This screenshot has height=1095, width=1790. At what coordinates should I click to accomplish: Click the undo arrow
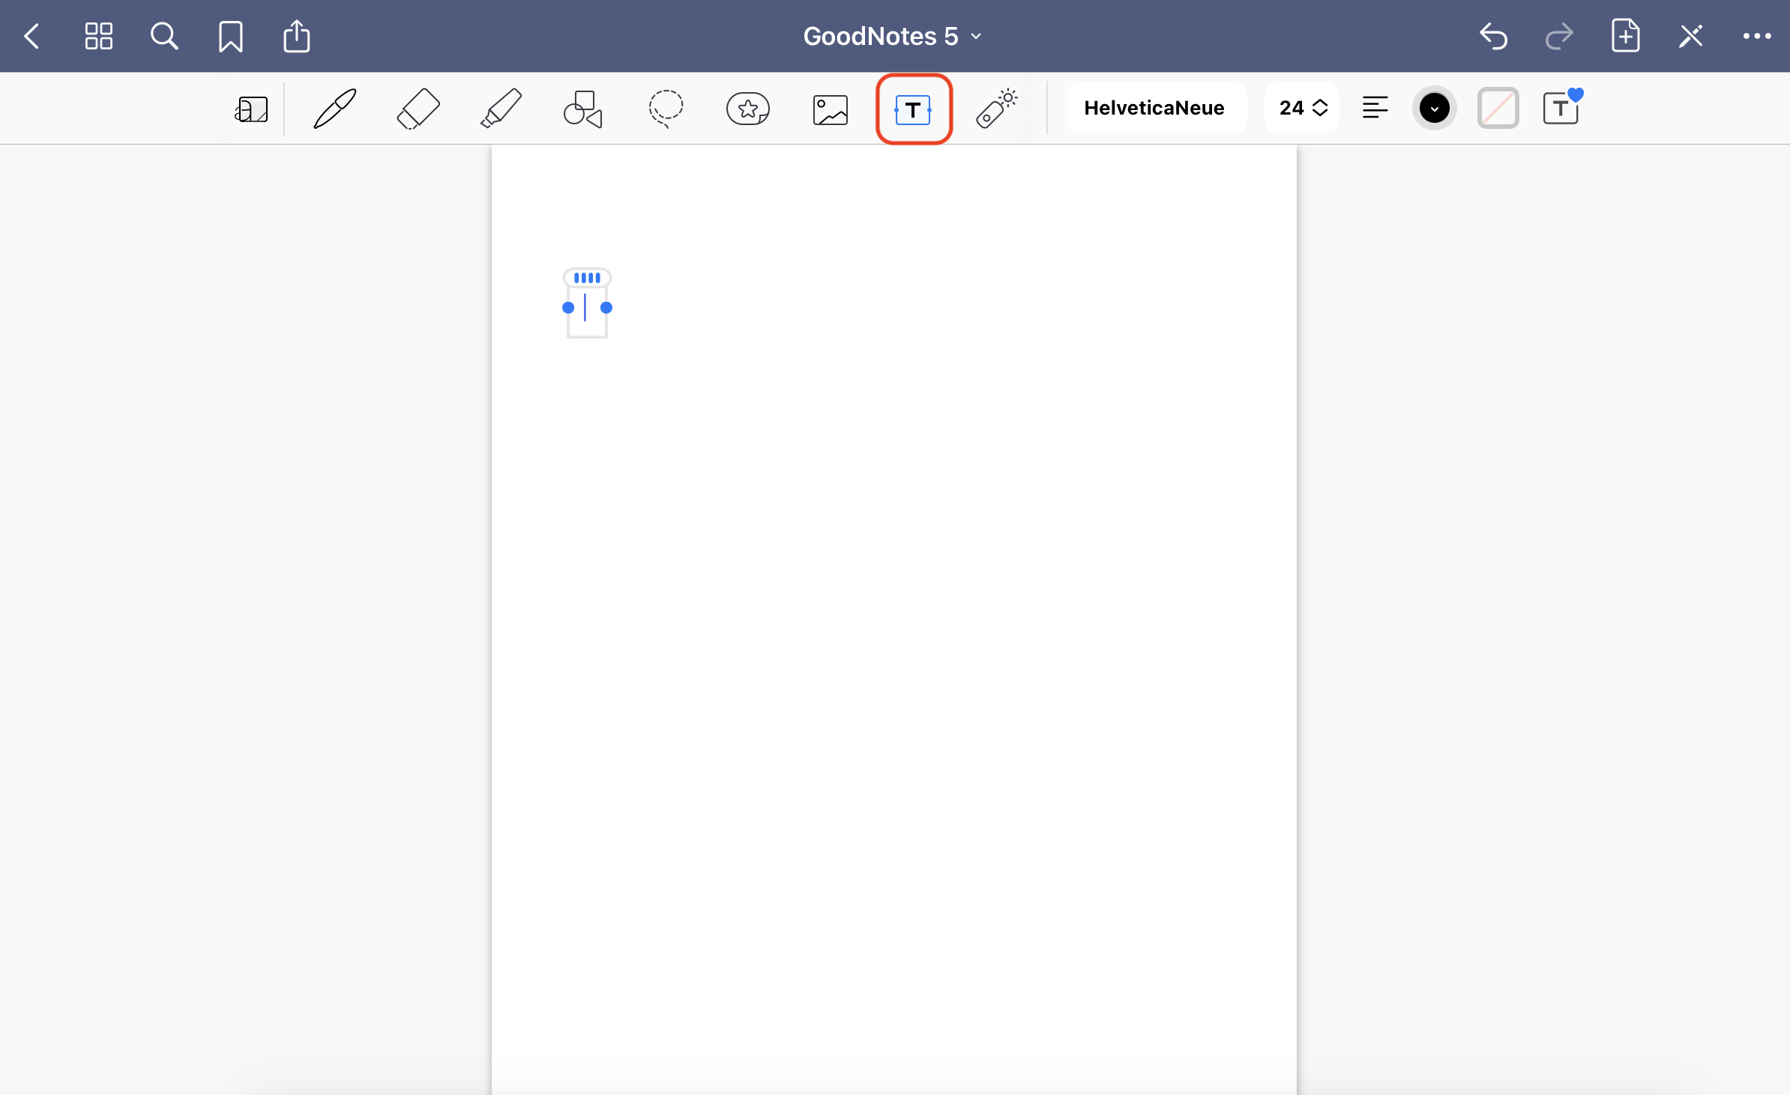(1493, 36)
